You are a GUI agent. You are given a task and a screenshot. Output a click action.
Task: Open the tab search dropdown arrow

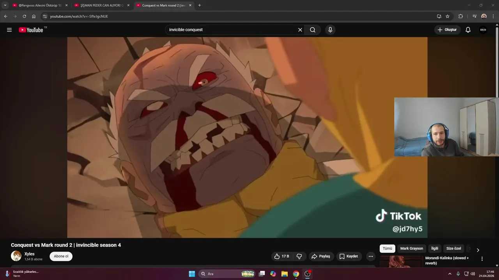pos(5,5)
